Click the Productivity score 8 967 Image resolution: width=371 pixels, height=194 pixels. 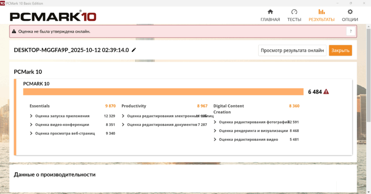pos(202,106)
